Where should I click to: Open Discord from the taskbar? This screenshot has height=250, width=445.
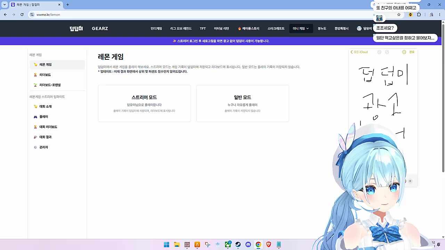pos(248,244)
